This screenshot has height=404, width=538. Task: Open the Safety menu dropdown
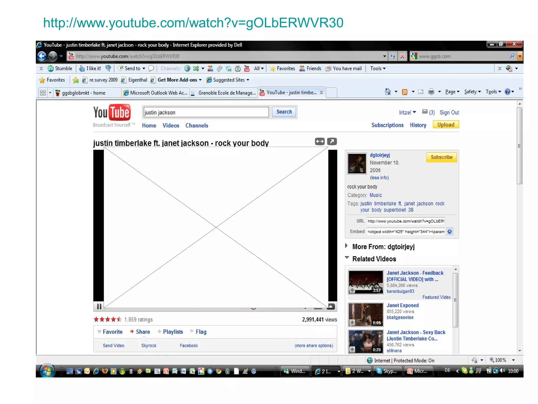click(x=472, y=92)
